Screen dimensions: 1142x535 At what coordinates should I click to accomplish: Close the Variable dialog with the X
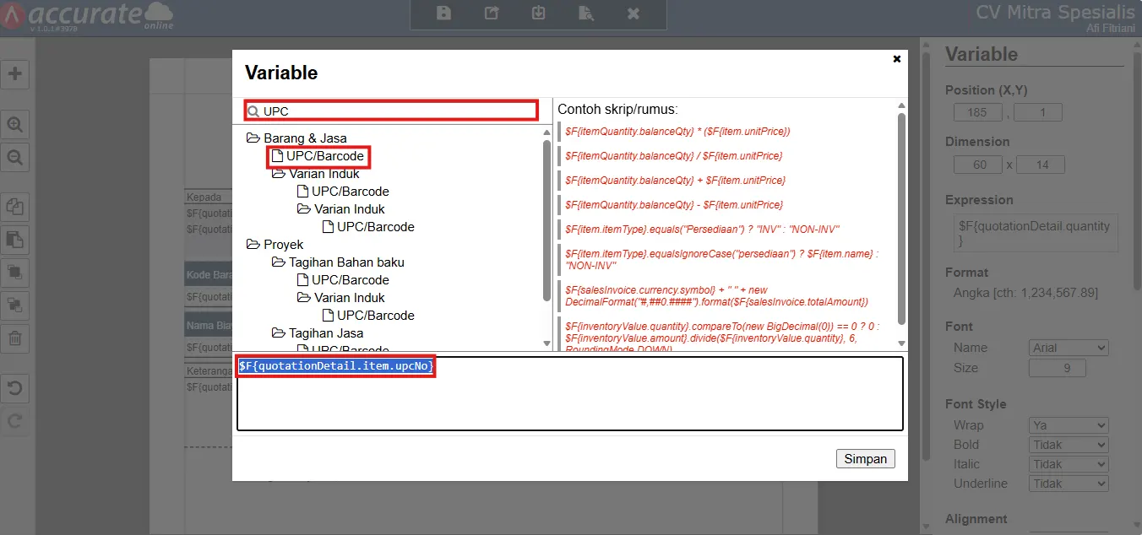pyautogui.click(x=896, y=59)
